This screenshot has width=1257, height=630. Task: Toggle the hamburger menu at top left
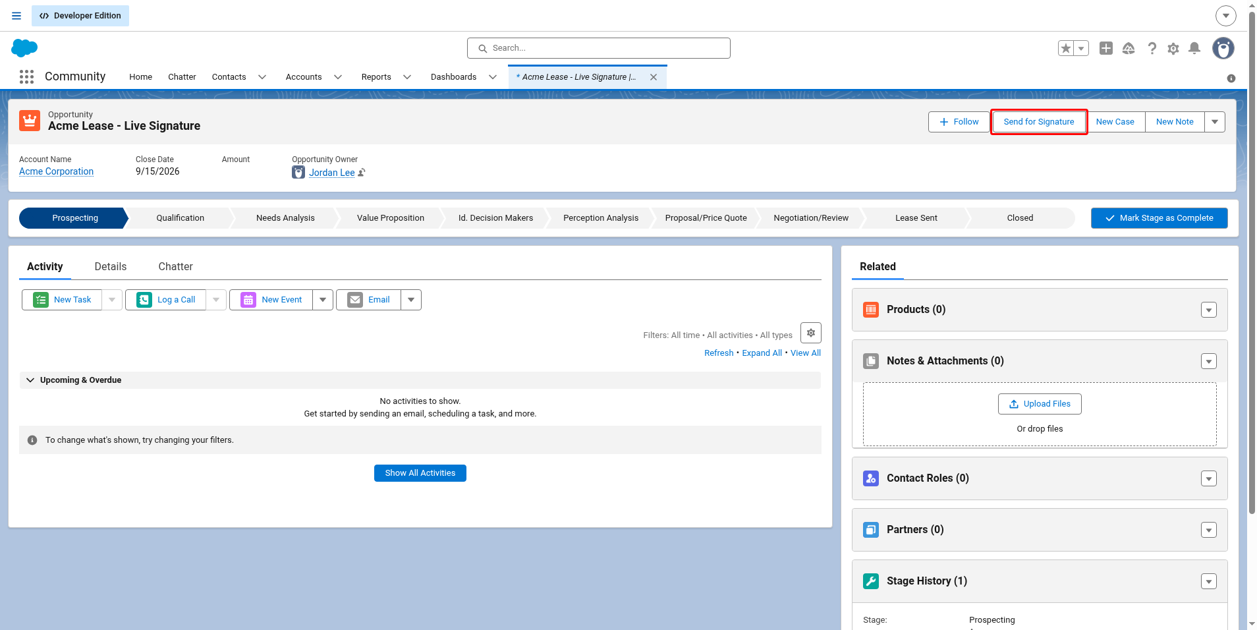pyautogui.click(x=16, y=16)
